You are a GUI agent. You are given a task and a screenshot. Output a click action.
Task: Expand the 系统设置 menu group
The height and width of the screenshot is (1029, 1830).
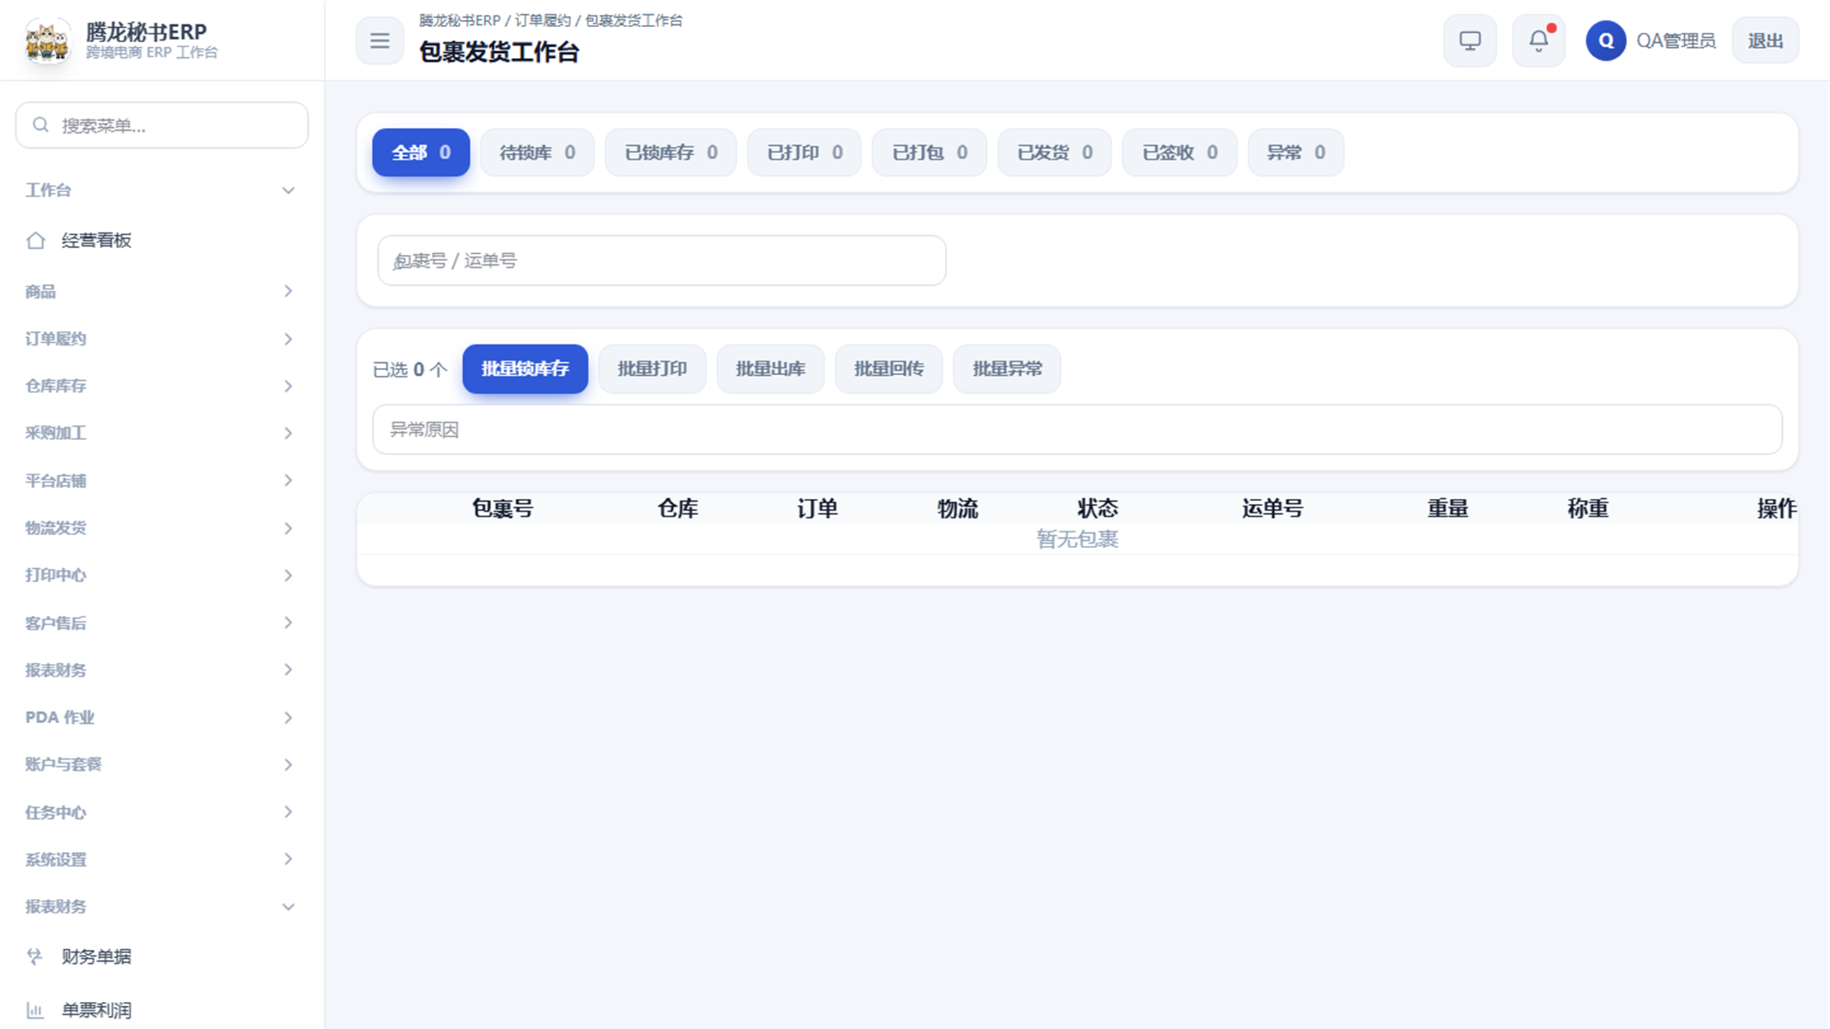162,859
